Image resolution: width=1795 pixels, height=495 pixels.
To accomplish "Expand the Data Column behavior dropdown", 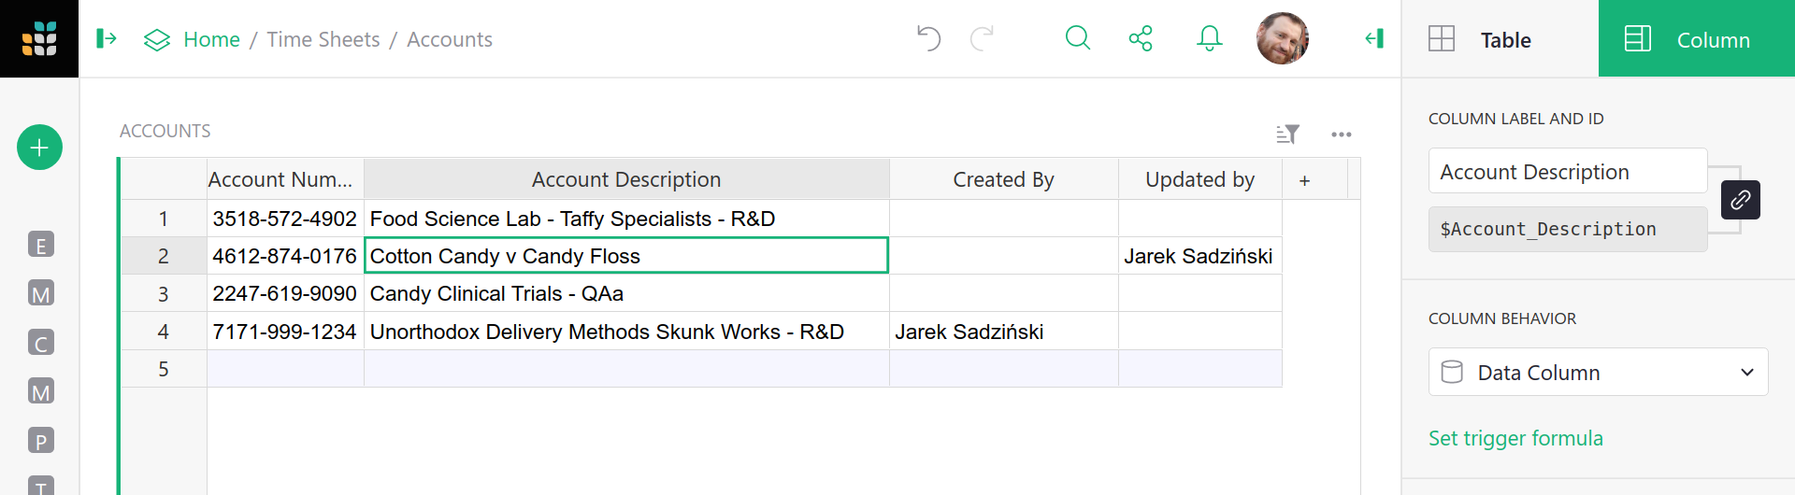I will 1598,373.
